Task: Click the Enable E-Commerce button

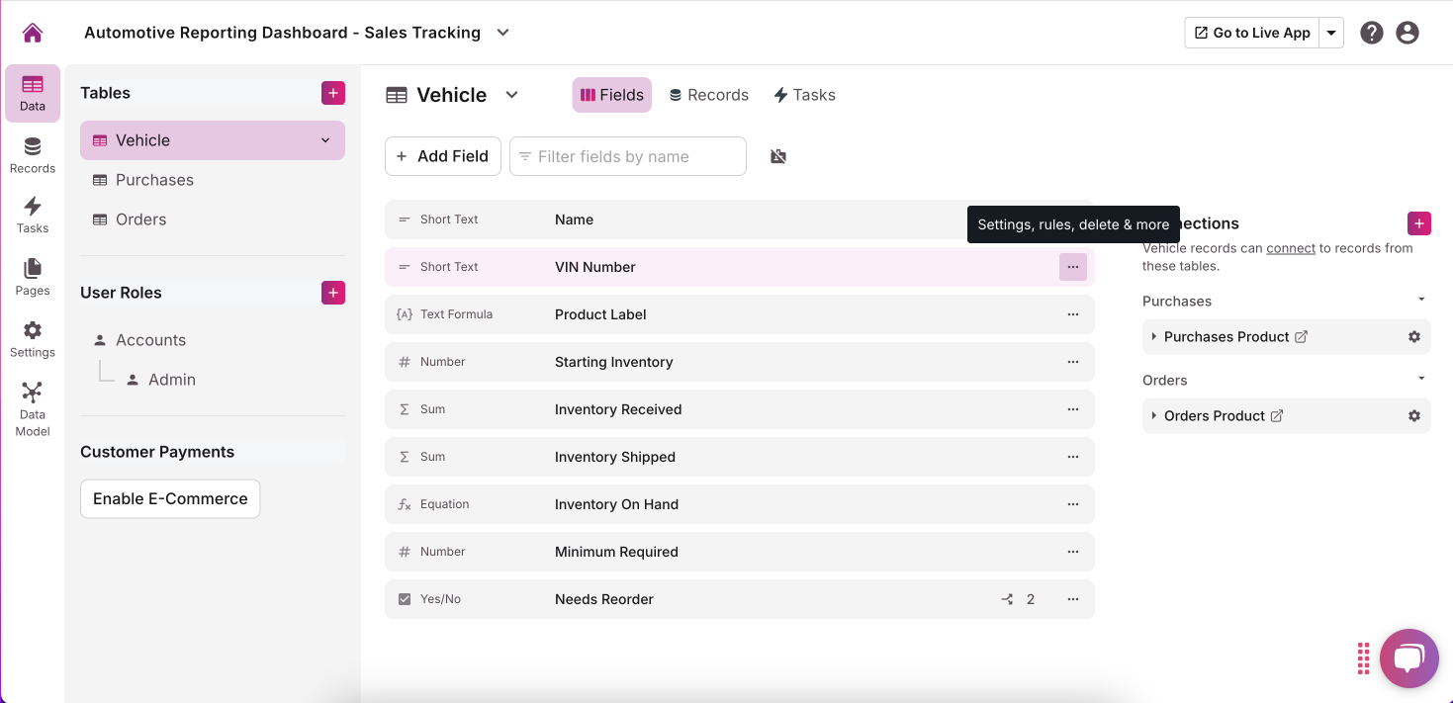Action: [x=170, y=499]
